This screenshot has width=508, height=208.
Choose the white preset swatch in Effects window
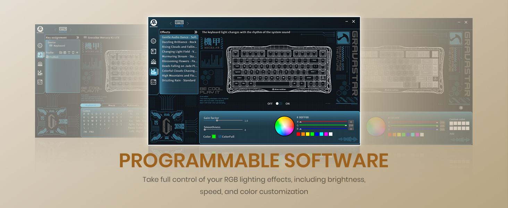[331, 134]
